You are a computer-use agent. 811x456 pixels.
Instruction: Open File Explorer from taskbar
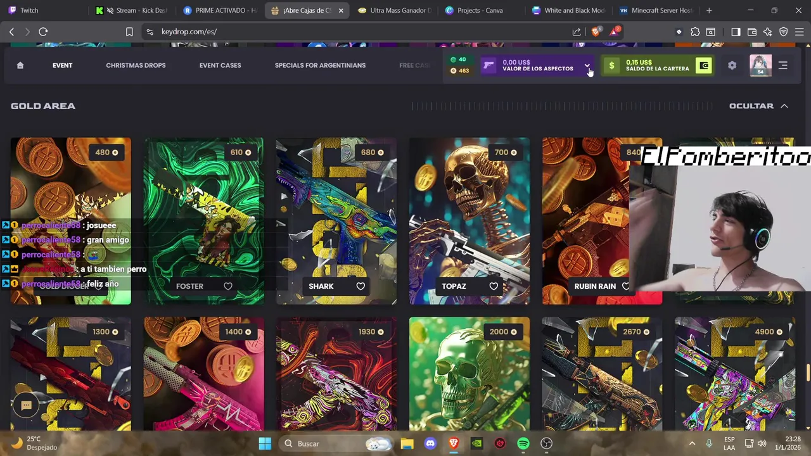pos(407,443)
